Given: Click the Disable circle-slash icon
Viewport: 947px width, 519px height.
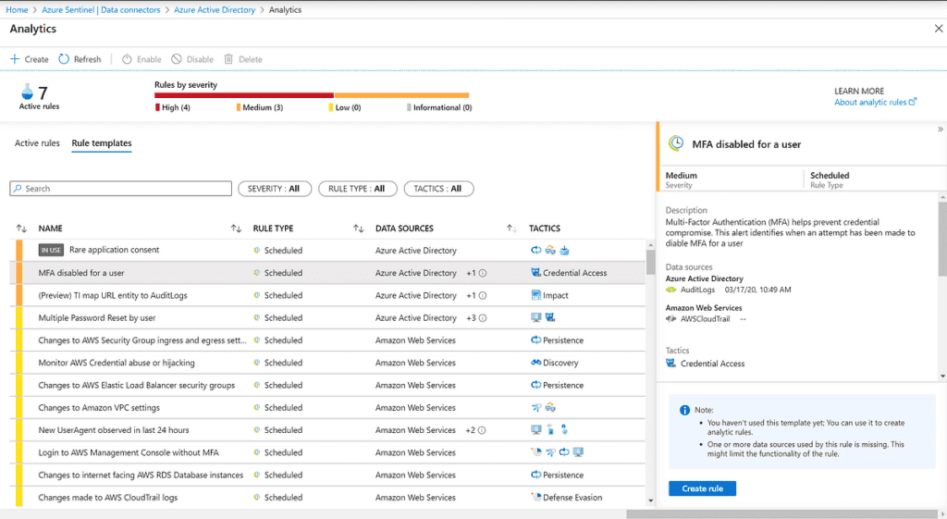Looking at the screenshot, I should click(x=177, y=59).
